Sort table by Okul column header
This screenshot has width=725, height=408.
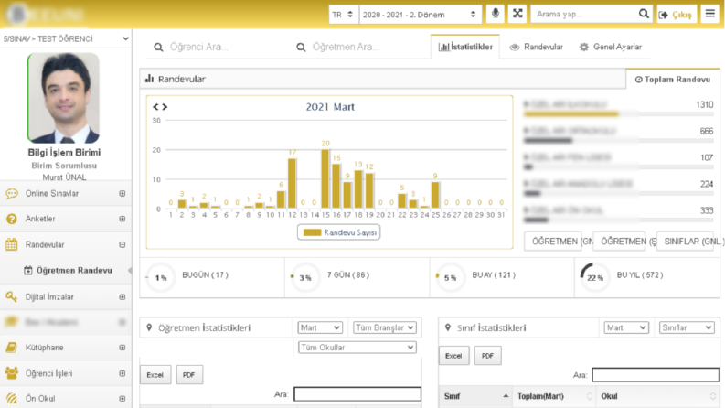657,396
